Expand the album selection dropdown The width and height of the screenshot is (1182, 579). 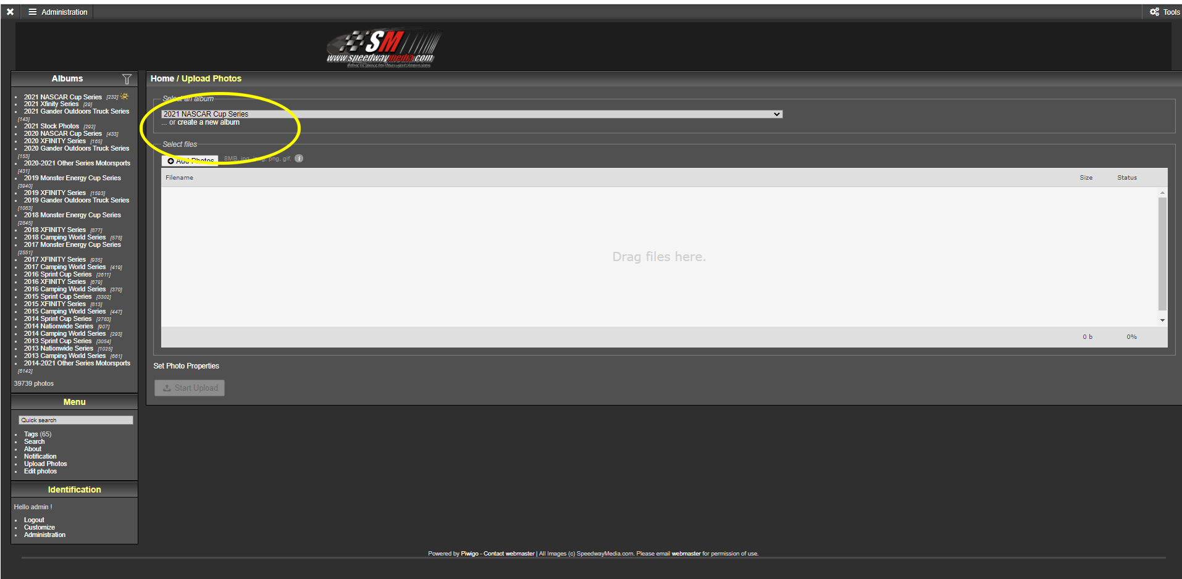[x=472, y=114]
